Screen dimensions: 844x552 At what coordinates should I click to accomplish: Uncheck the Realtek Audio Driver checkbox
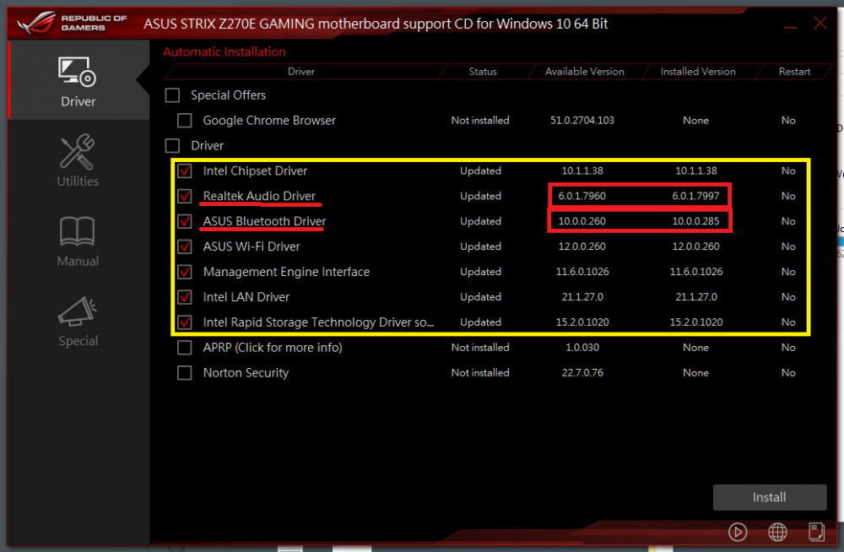[185, 197]
